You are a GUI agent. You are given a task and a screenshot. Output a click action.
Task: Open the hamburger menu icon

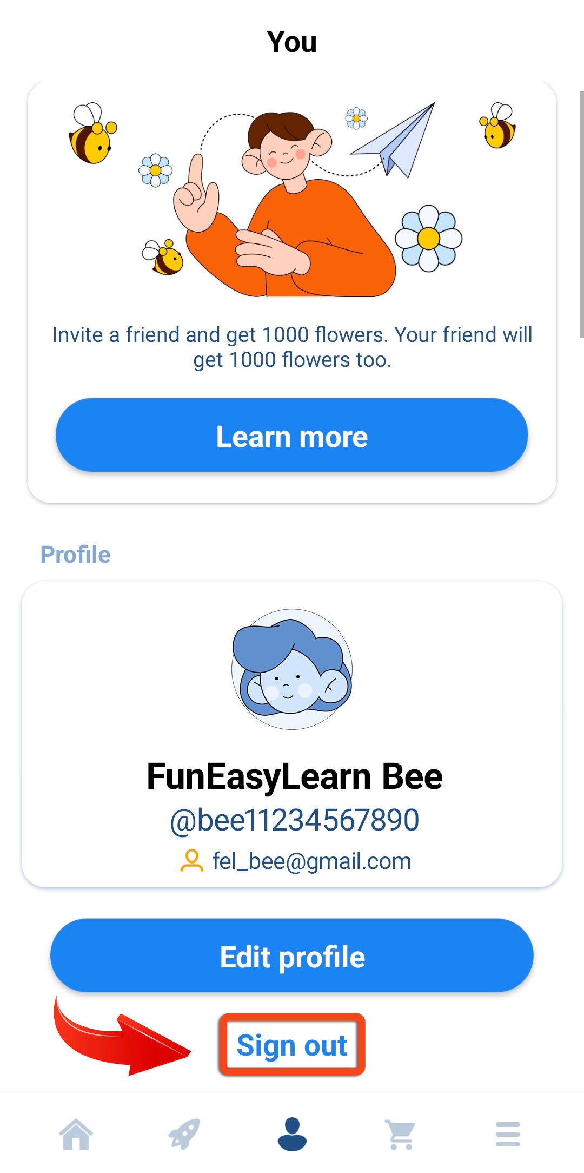(508, 1134)
